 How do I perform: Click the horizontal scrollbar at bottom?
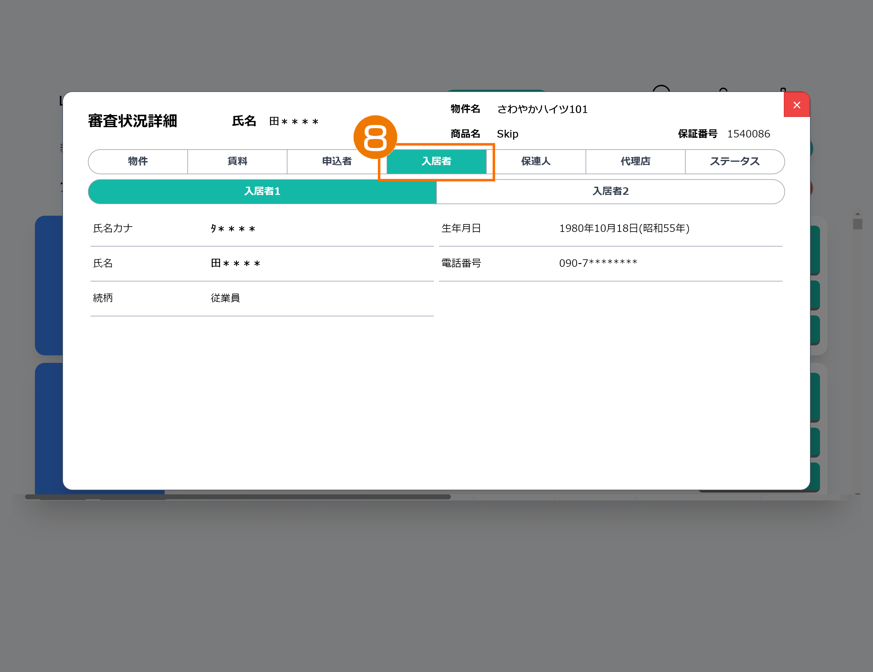(x=238, y=497)
